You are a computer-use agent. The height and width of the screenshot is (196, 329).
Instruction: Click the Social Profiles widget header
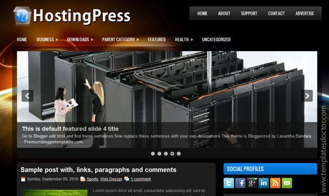click(x=270, y=169)
